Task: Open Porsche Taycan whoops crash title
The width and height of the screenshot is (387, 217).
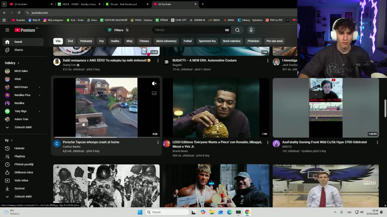Action: coord(91,142)
